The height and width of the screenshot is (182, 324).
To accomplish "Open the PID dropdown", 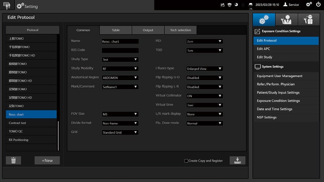I will click(x=204, y=41).
